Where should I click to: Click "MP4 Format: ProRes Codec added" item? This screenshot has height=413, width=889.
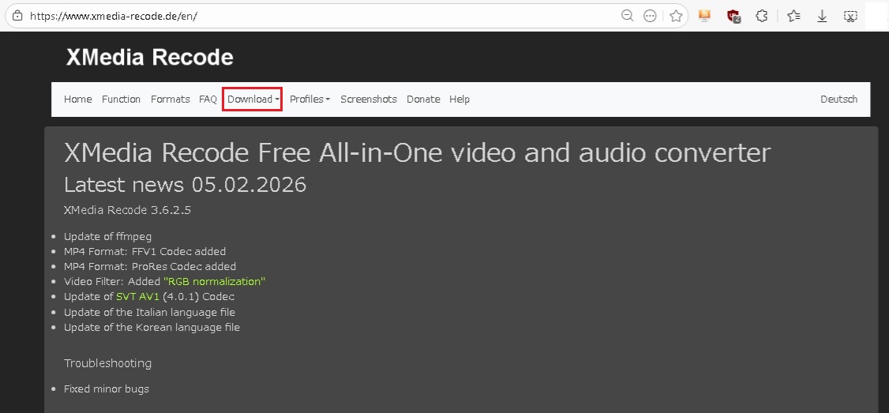(150, 267)
